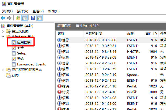
Task: Click error icon of Perflib 1023 event at 2:34:10
Action: [59, 86]
